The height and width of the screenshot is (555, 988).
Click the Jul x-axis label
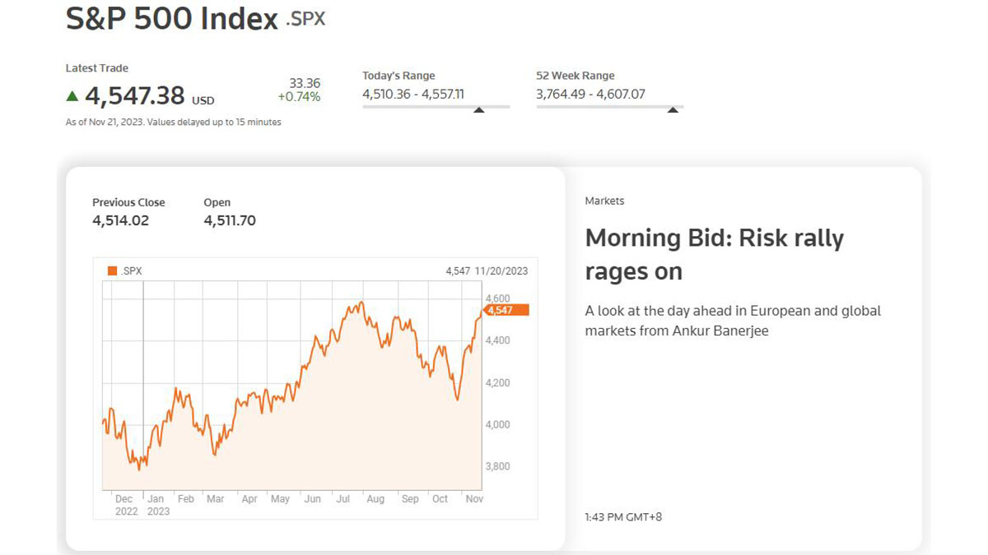pos(344,499)
